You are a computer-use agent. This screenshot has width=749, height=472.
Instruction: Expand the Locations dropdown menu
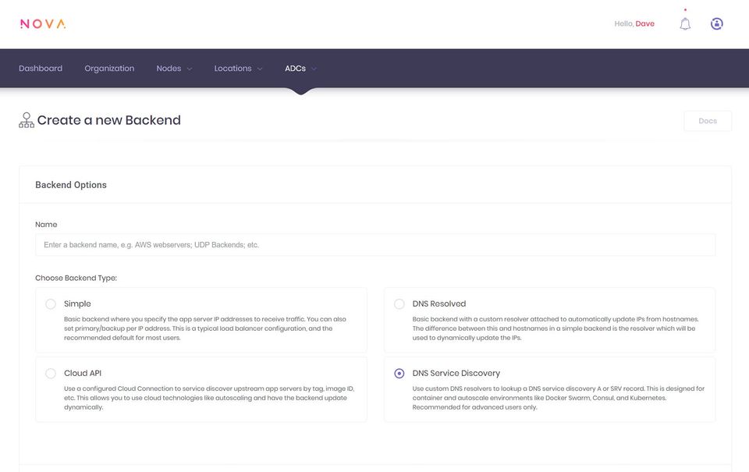[x=238, y=69]
